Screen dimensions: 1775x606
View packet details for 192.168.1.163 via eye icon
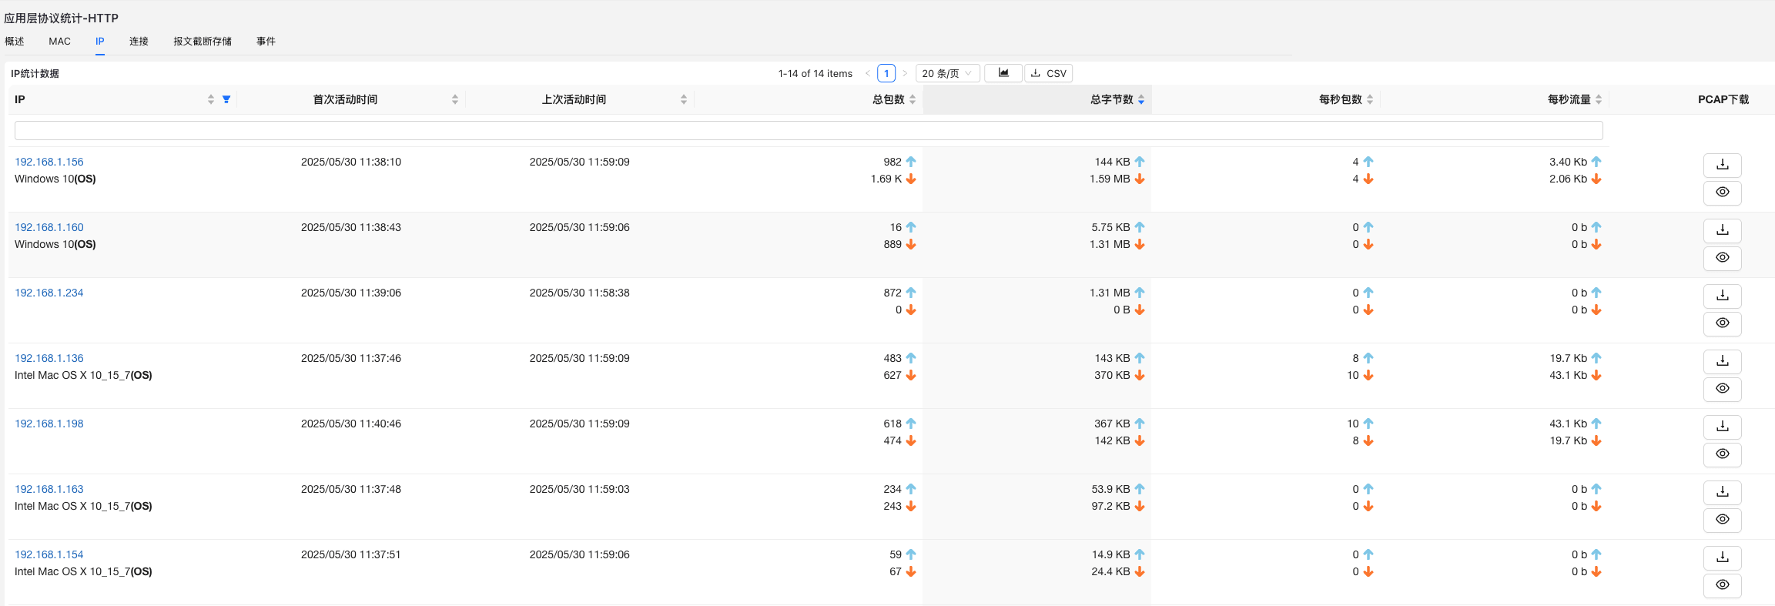[x=1722, y=520]
